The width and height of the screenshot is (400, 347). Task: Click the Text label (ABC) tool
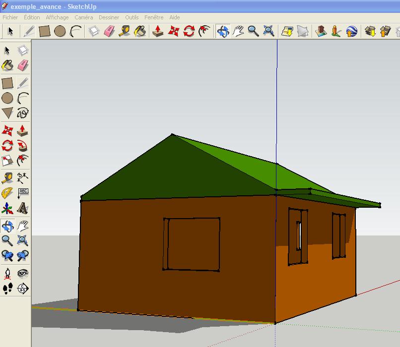(23, 193)
